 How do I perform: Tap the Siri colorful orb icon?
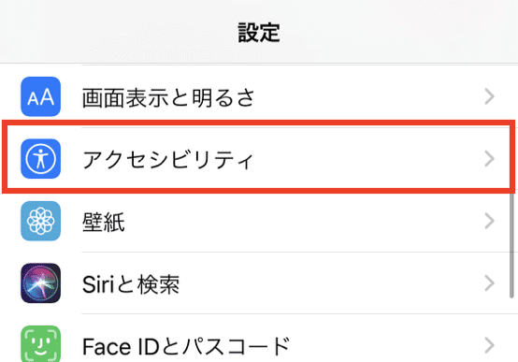click(40, 283)
